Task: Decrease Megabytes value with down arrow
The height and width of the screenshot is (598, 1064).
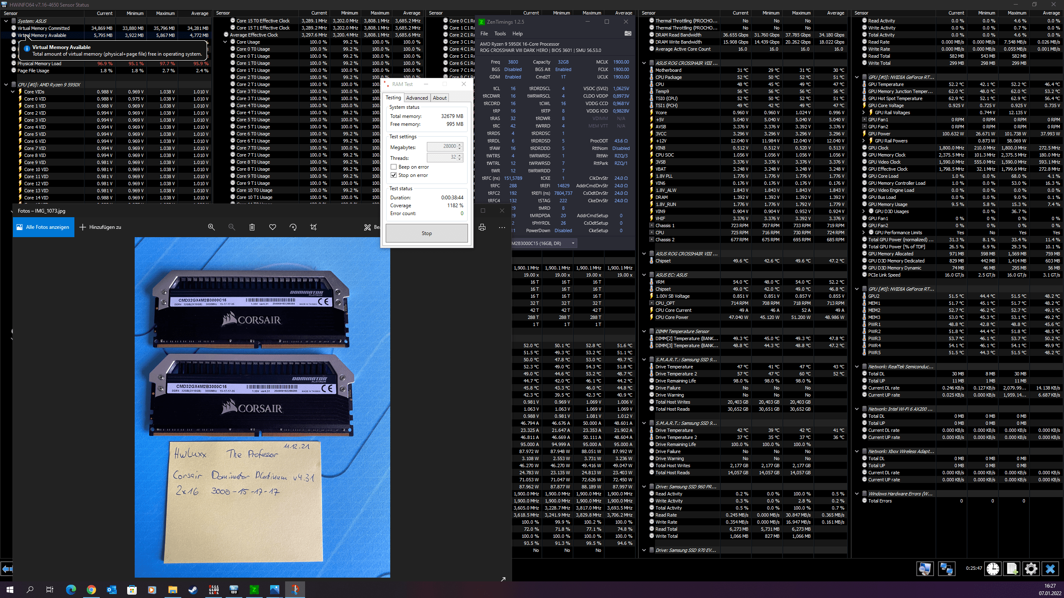Action: tap(460, 149)
